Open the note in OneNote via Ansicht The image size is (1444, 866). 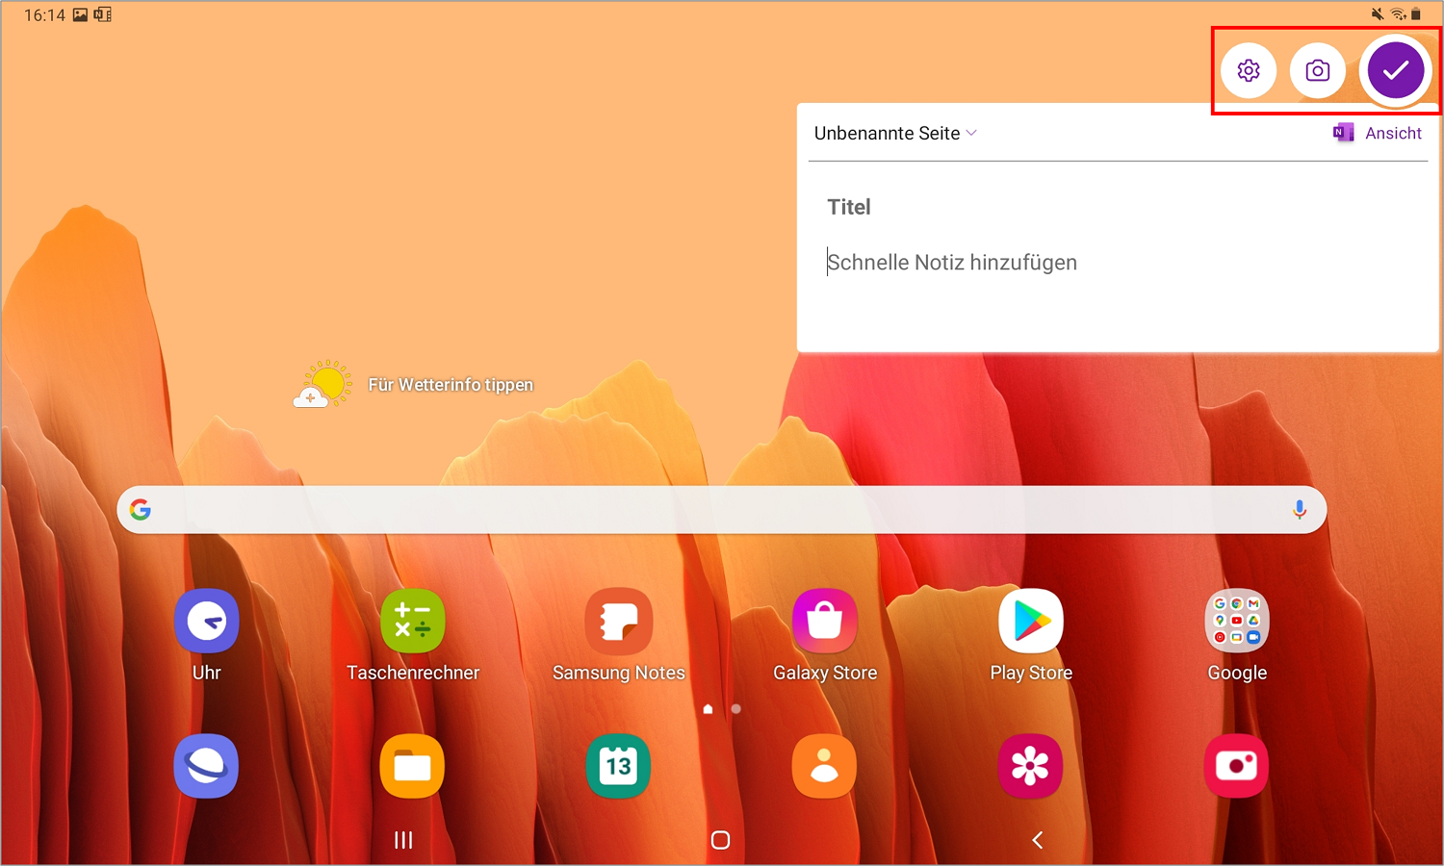point(1393,133)
